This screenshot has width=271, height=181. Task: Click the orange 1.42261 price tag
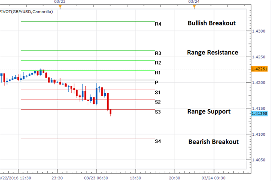259,69
